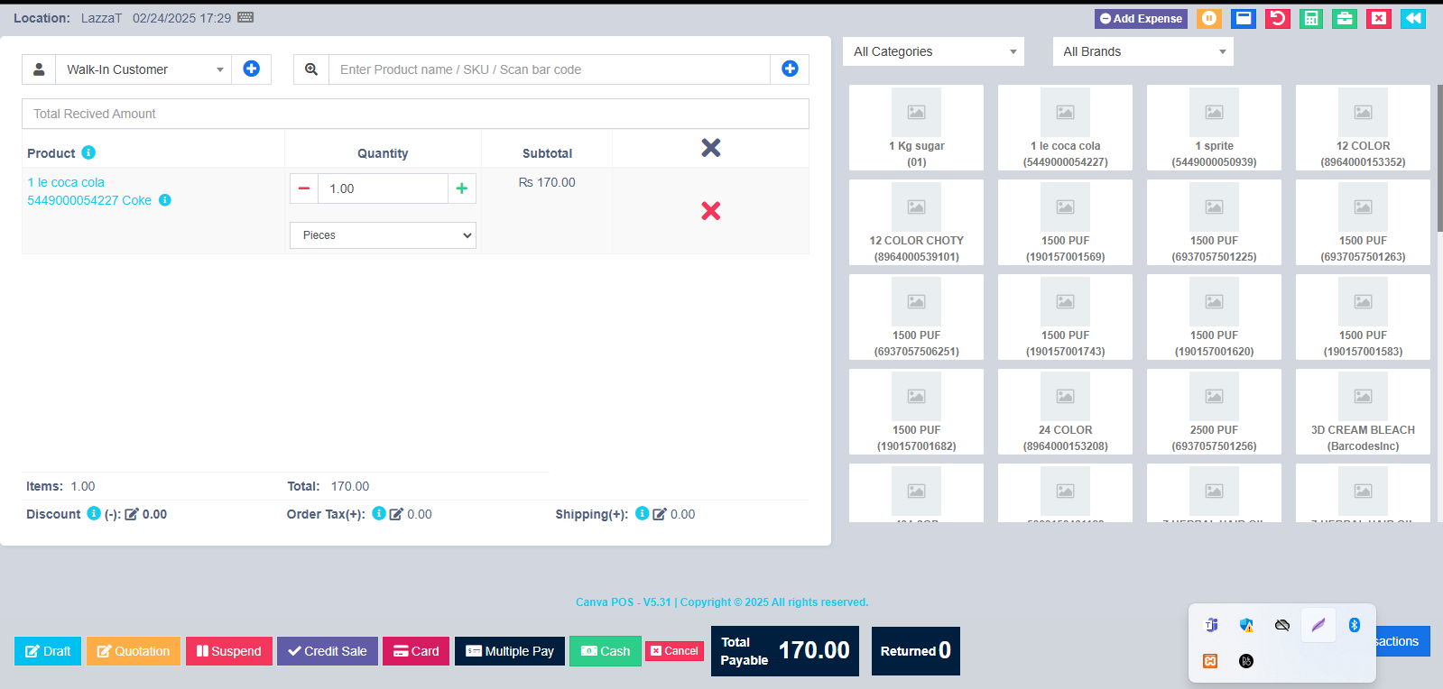Edit the Discount amount pencil icon
Image resolution: width=1443 pixels, height=689 pixels.
132,514
